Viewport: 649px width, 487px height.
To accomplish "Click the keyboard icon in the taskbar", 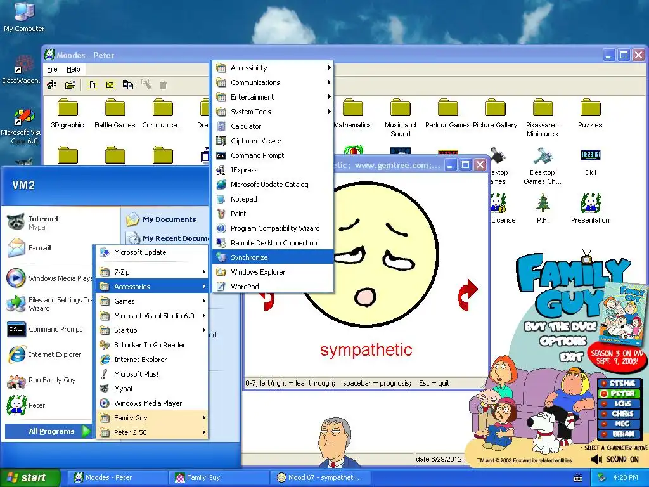I will click(x=578, y=478).
